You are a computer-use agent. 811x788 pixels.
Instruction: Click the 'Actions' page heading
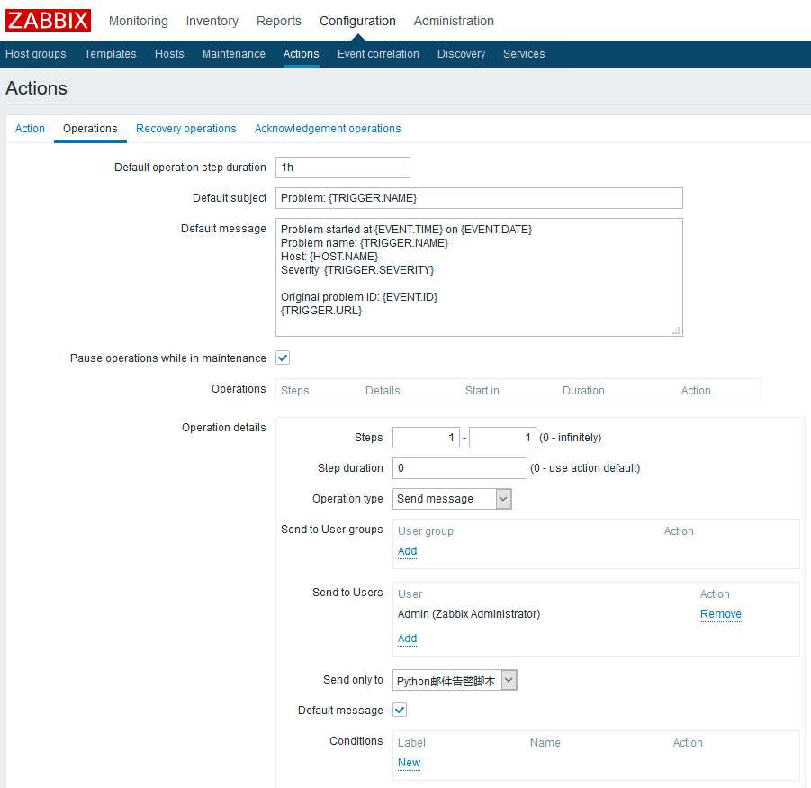36,88
